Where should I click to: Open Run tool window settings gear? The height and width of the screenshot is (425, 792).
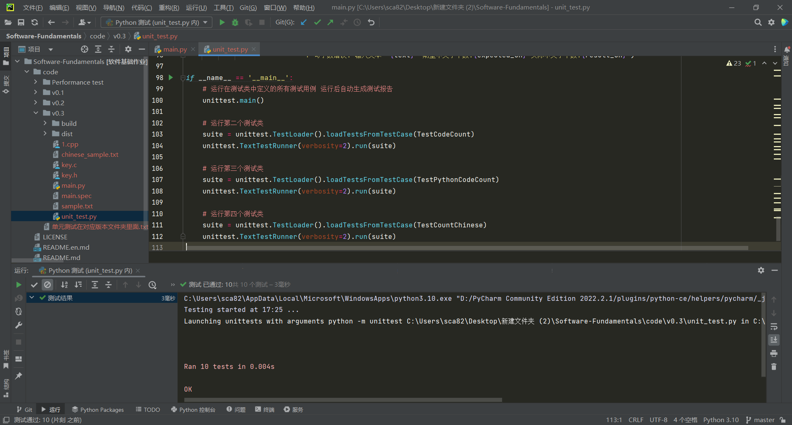click(761, 270)
